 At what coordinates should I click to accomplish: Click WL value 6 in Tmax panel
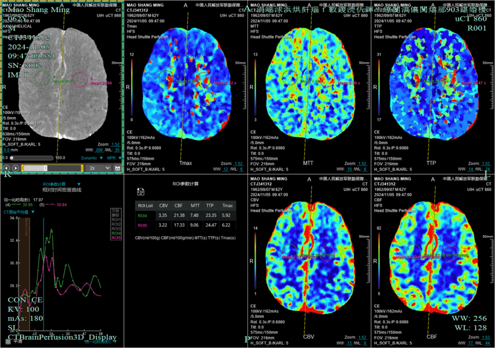[242, 169]
